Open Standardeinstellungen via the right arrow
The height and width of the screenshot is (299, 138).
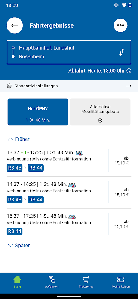pyautogui.click(x=129, y=86)
